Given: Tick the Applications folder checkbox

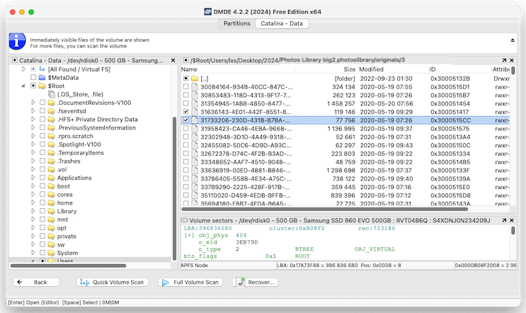Looking at the screenshot, I should tap(42, 178).
